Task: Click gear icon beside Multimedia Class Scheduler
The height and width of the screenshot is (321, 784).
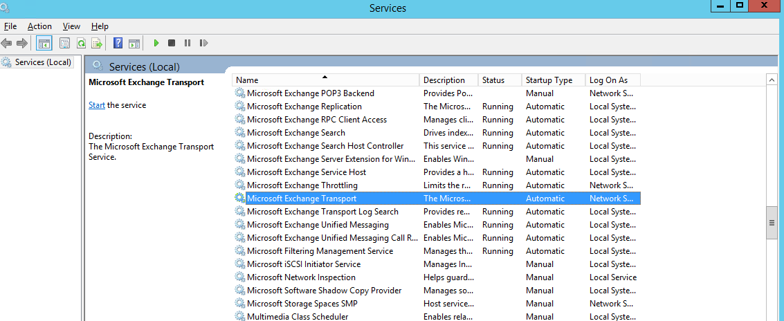Action: point(240,316)
